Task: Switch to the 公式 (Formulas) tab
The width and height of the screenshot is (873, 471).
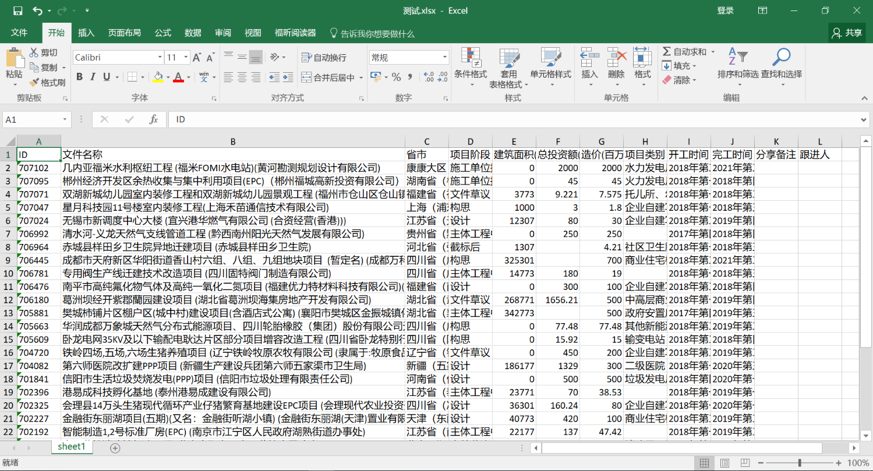Action: [x=163, y=33]
